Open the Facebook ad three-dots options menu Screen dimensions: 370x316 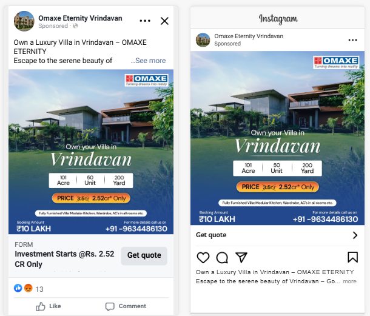145,21
